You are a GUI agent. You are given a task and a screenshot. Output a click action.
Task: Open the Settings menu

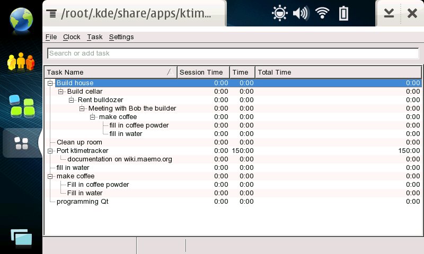[x=121, y=37]
